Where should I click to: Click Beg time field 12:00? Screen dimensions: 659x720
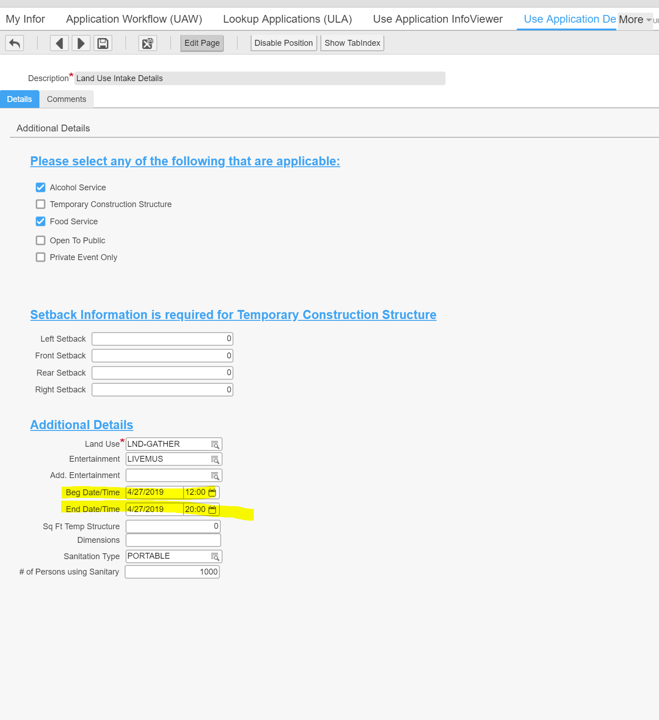[x=195, y=493]
